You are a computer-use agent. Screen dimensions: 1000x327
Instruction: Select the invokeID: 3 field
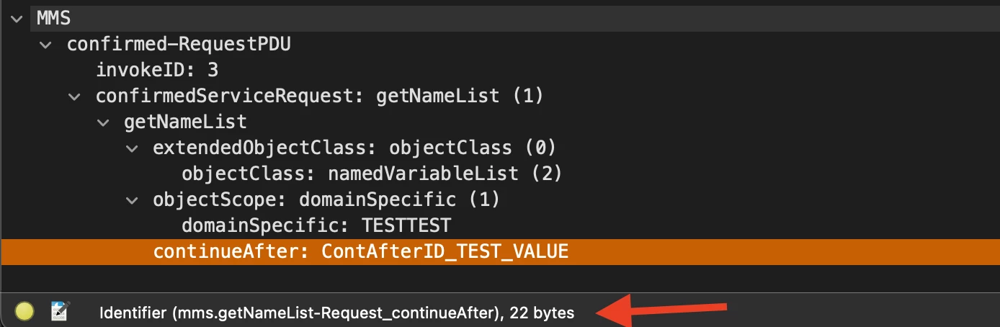tap(157, 70)
